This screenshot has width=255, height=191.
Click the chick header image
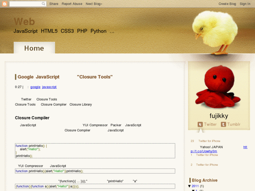pos(215,32)
